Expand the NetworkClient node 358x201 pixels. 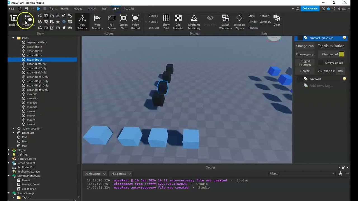pyautogui.click(x=8, y=163)
